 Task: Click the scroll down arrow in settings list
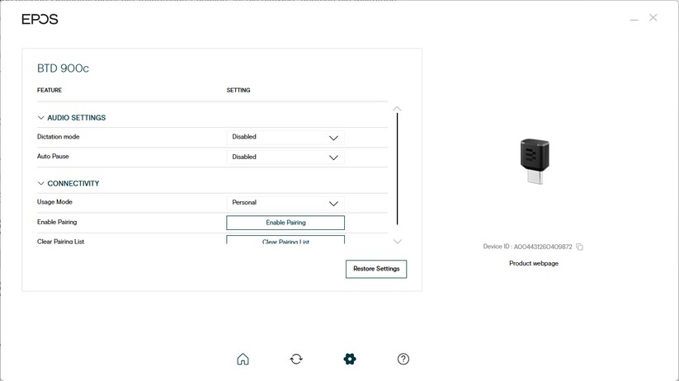(397, 241)
